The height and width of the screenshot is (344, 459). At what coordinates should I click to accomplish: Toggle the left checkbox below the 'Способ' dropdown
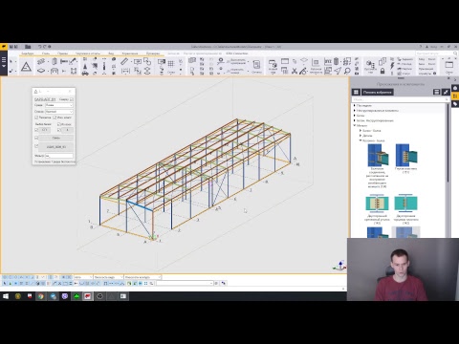point(36,118)
